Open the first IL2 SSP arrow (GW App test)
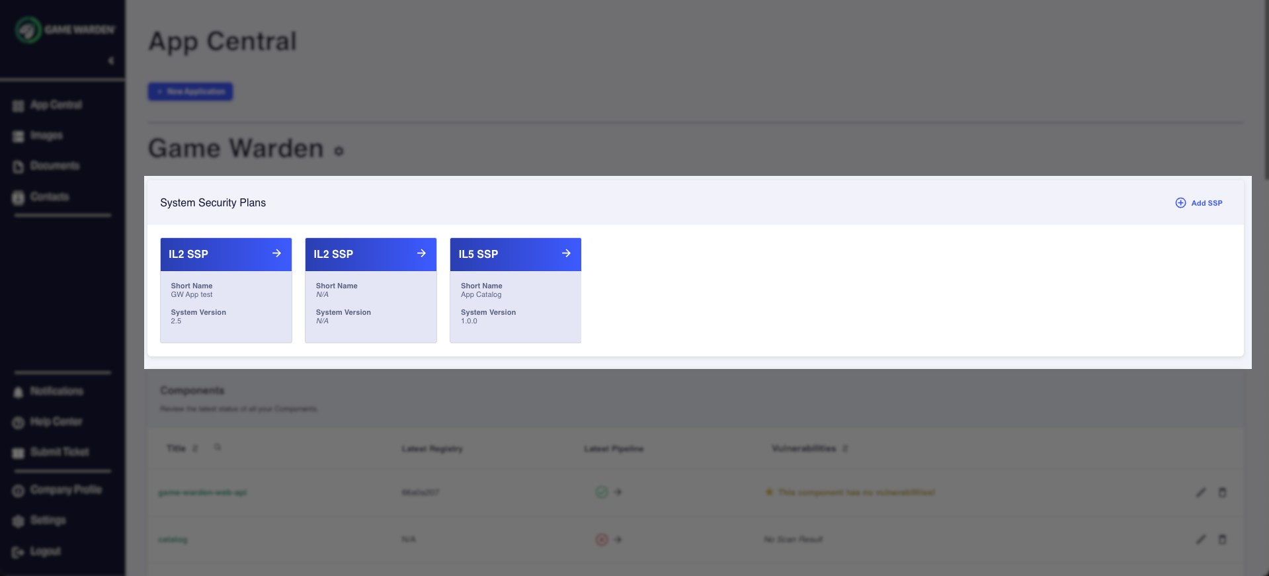 pos(276,253)
